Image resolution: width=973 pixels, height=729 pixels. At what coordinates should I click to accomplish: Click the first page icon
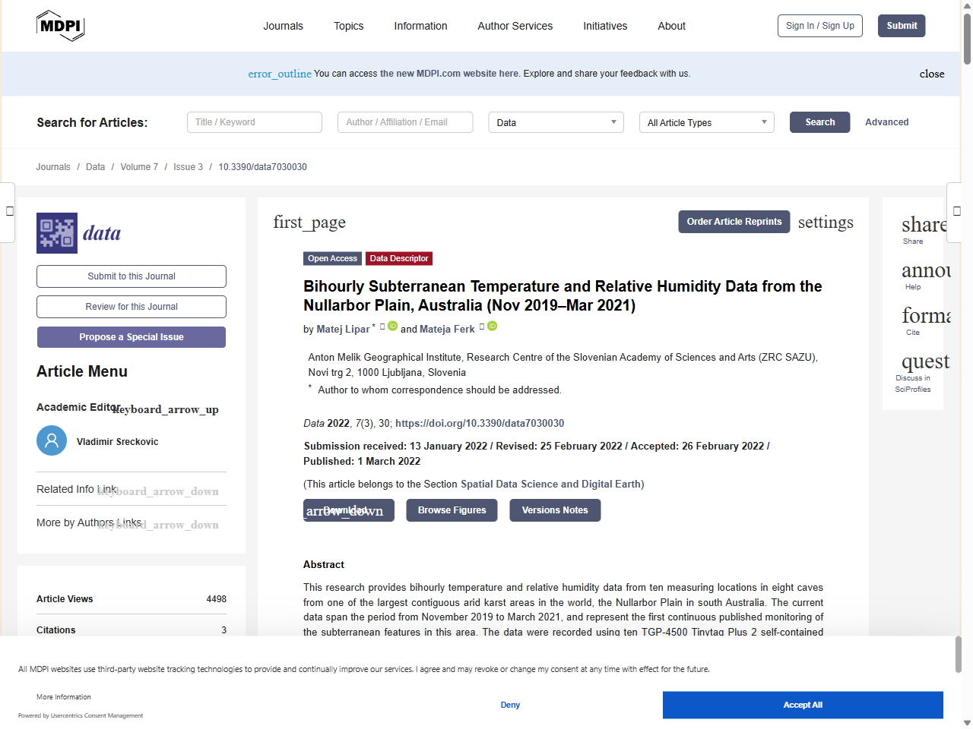(309, 222)
